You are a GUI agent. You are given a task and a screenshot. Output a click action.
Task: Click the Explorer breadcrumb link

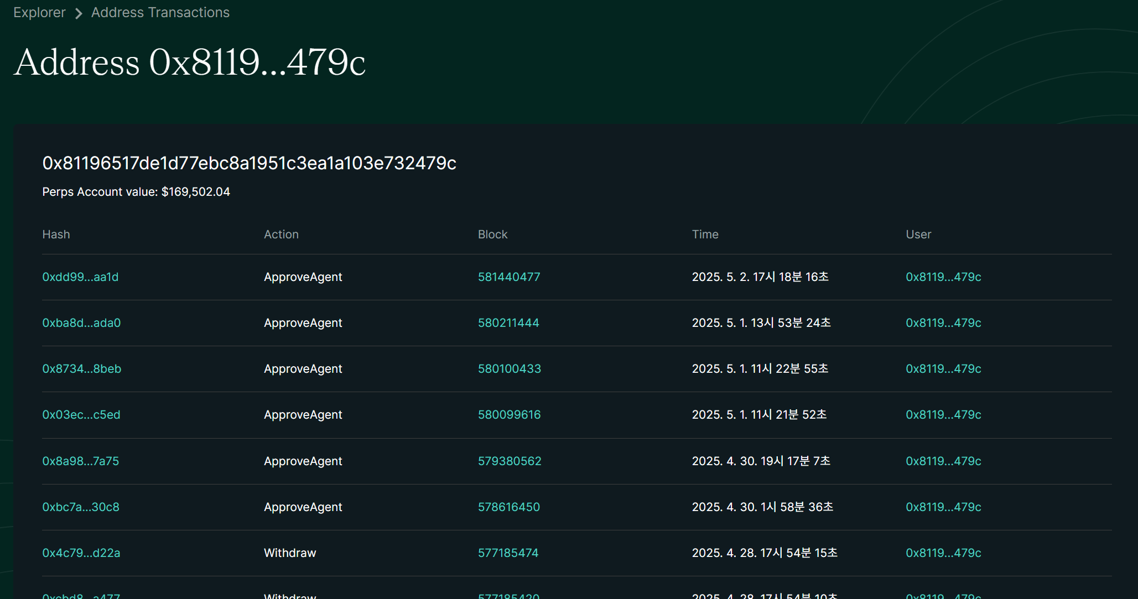39,12
